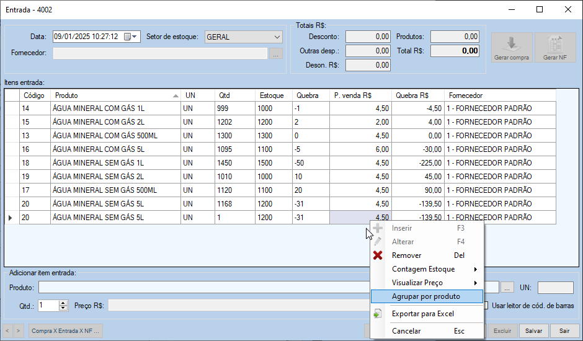Click the ellipsis button next to Produto
The image size is (583, 341).
507,288
